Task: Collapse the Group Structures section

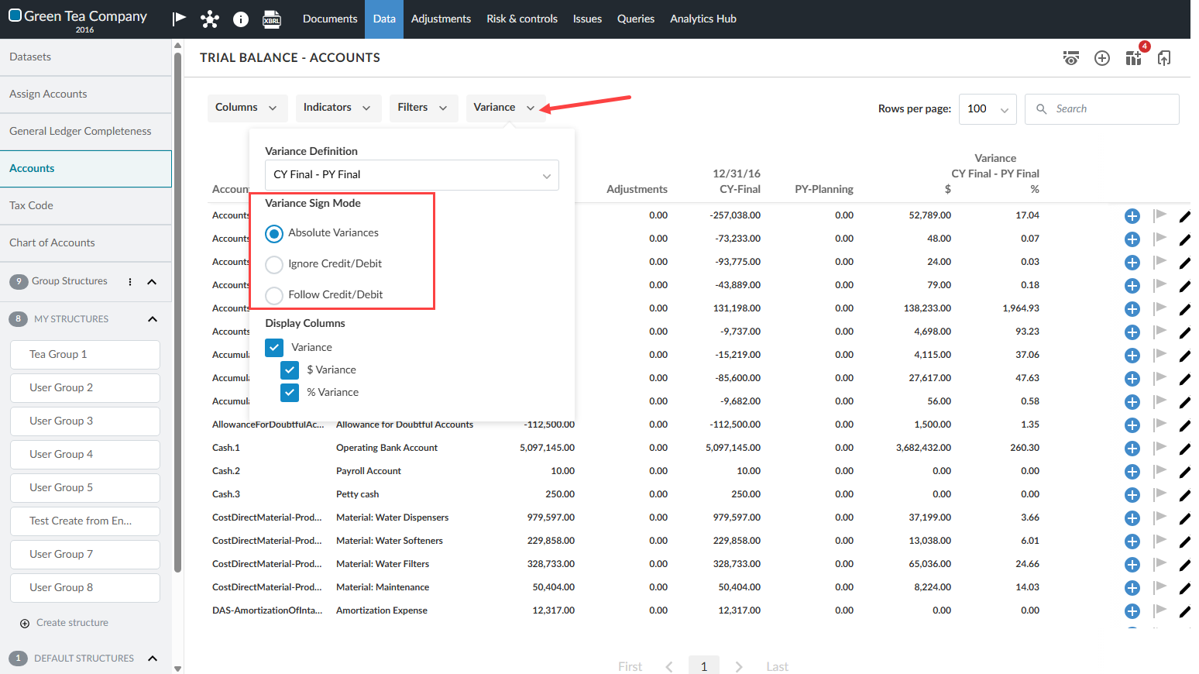Action: coord(152,282)
